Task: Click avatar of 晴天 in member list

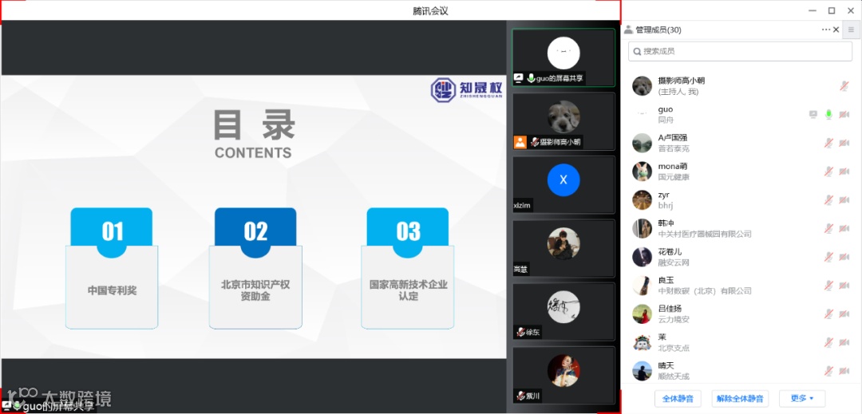Action: point(642,371)
